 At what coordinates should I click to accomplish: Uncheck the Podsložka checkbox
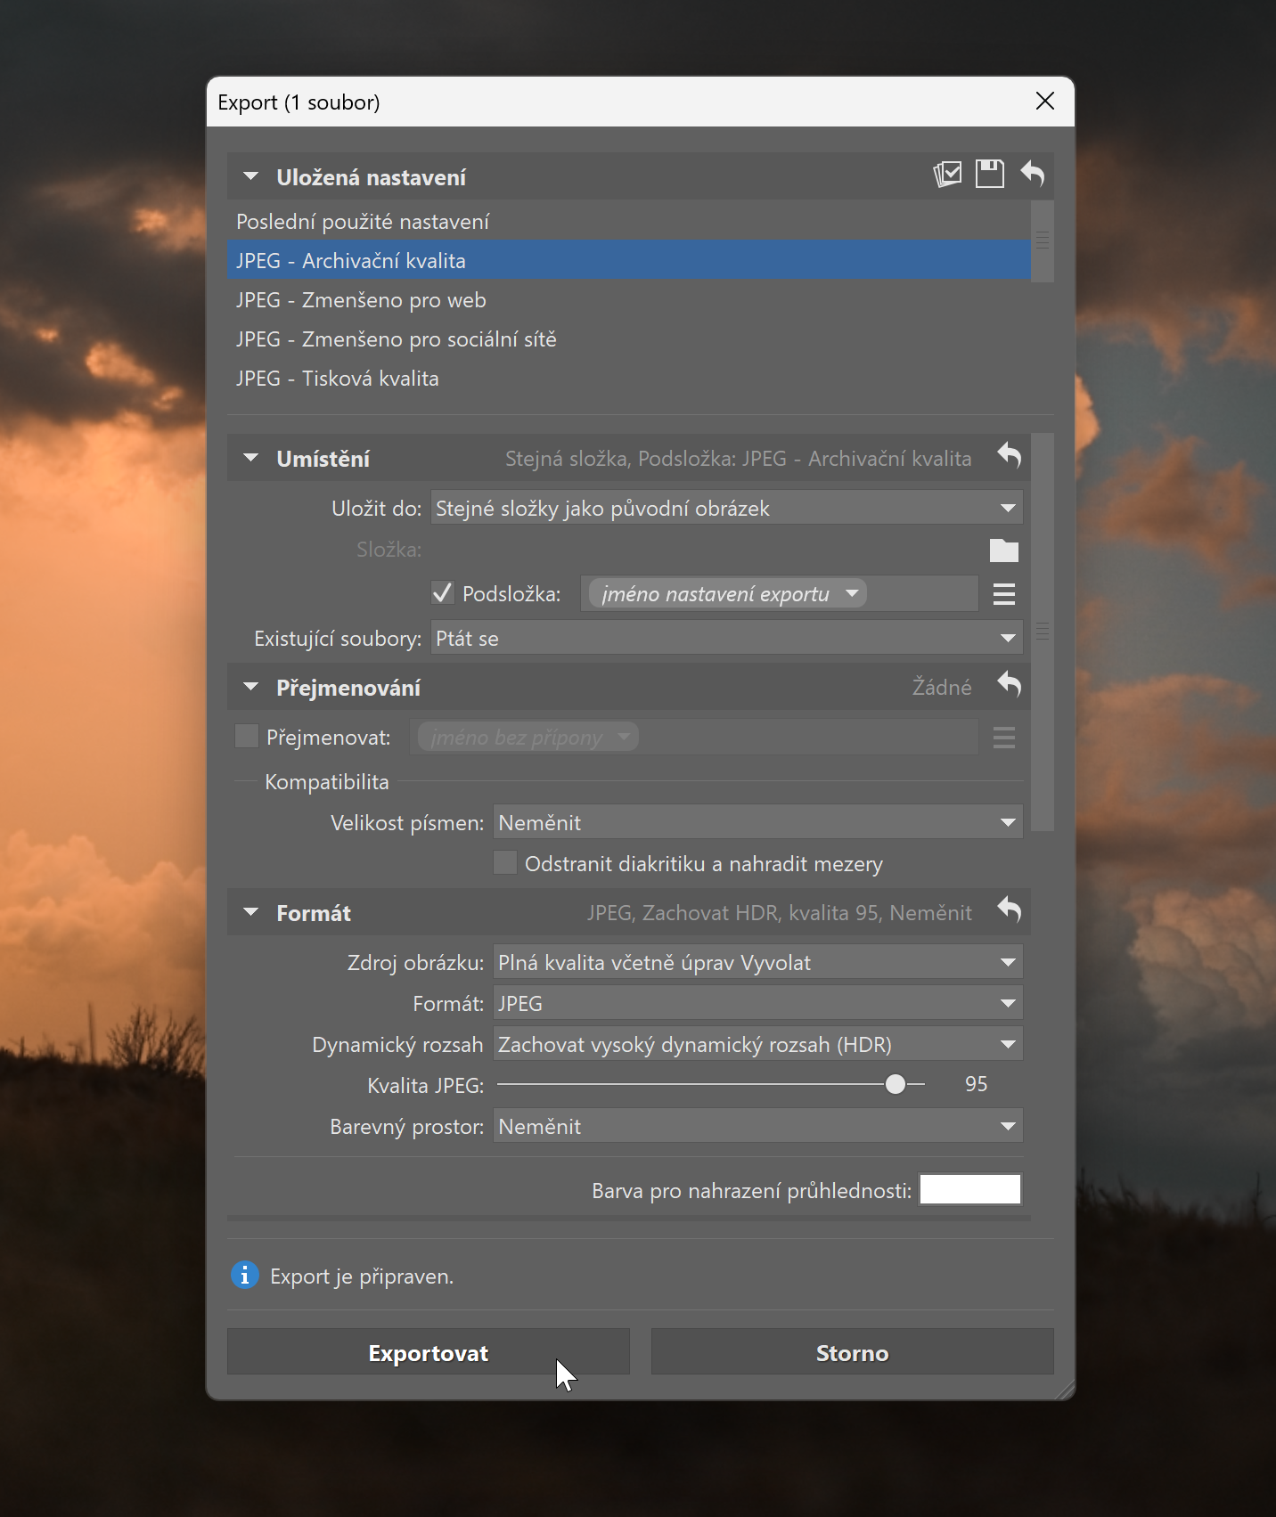click(x=443, y=593)
